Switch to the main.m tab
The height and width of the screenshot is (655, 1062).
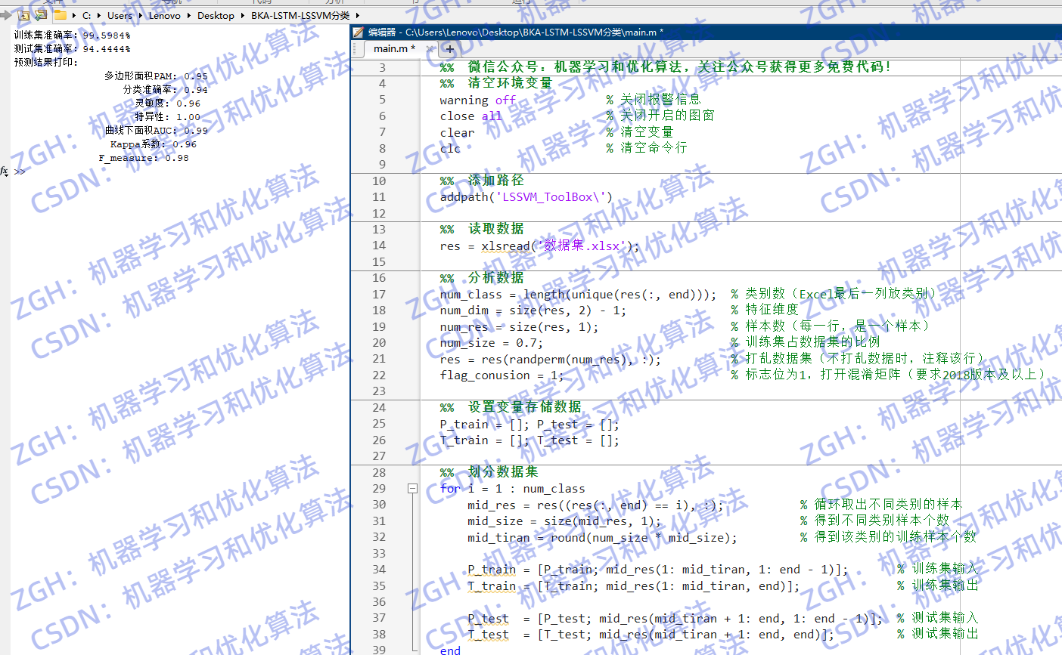[393, 48]
